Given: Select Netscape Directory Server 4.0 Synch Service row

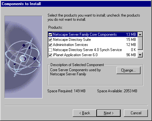Looking at the screenshot, I should click(93, 50).
